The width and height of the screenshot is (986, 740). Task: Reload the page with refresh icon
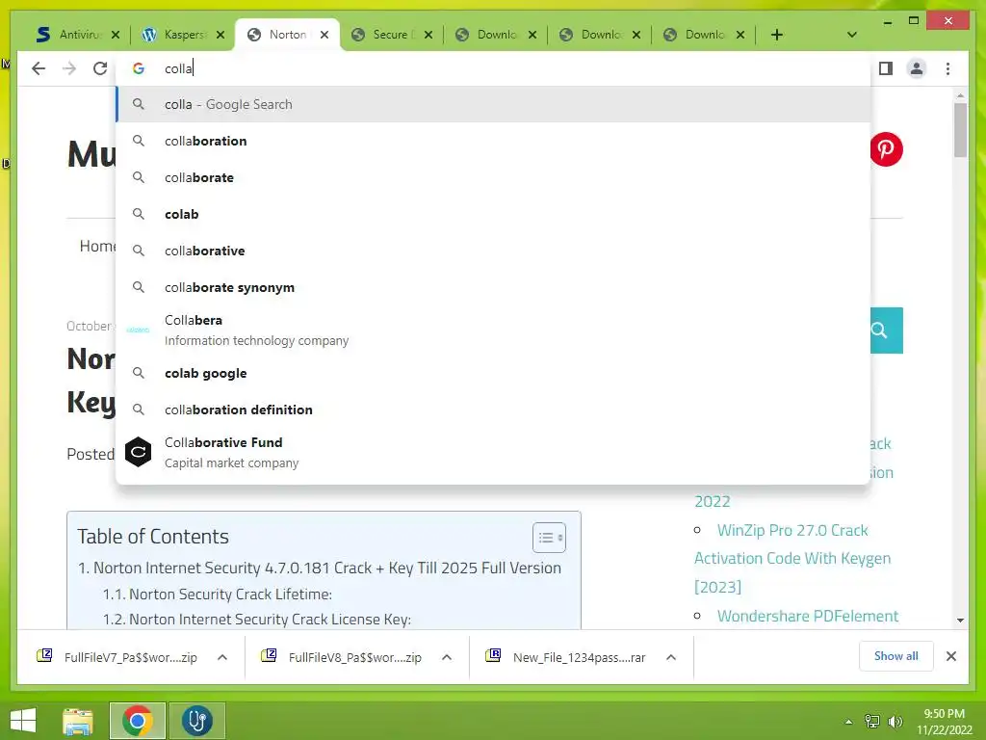[x=100, y=68]
